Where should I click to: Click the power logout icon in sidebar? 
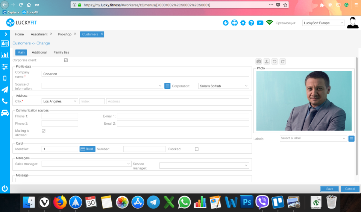pos(5,189)
